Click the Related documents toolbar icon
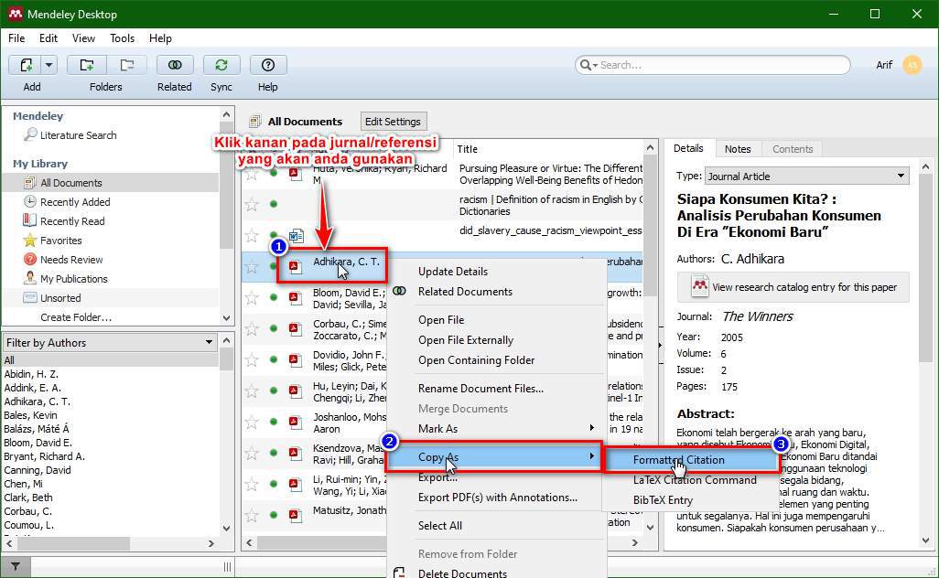Screen dimensions: 939x578 [x=174, y=65]
